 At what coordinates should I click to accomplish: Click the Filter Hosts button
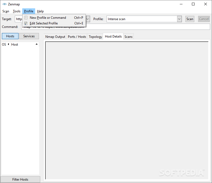pos(20,179)
